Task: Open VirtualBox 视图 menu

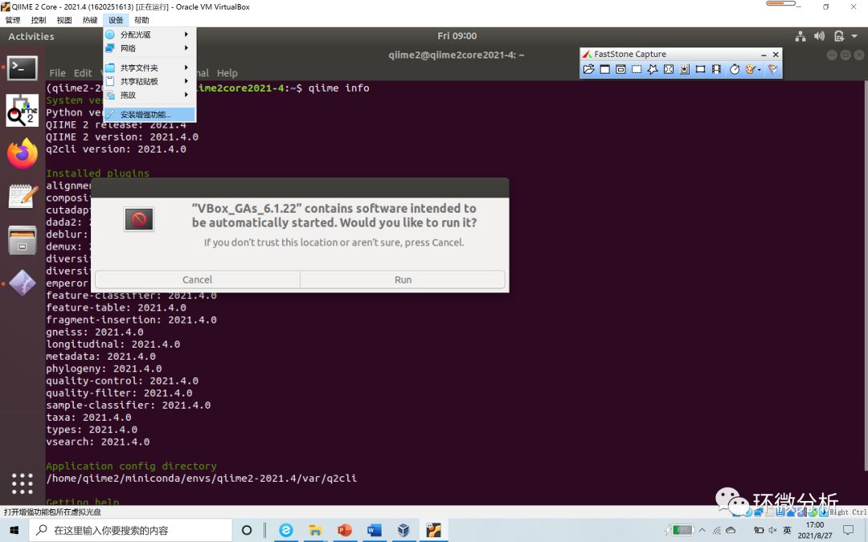Action: point(64,20)
